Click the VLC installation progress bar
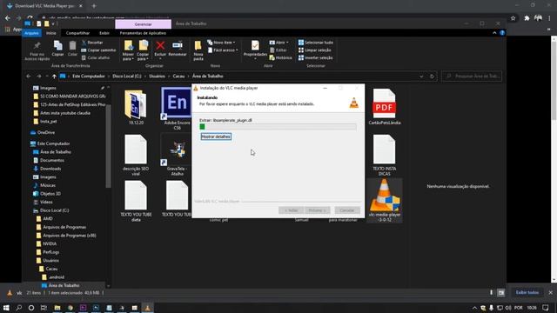Viewport: 557px width, 313px height. [x=278, y=127]
